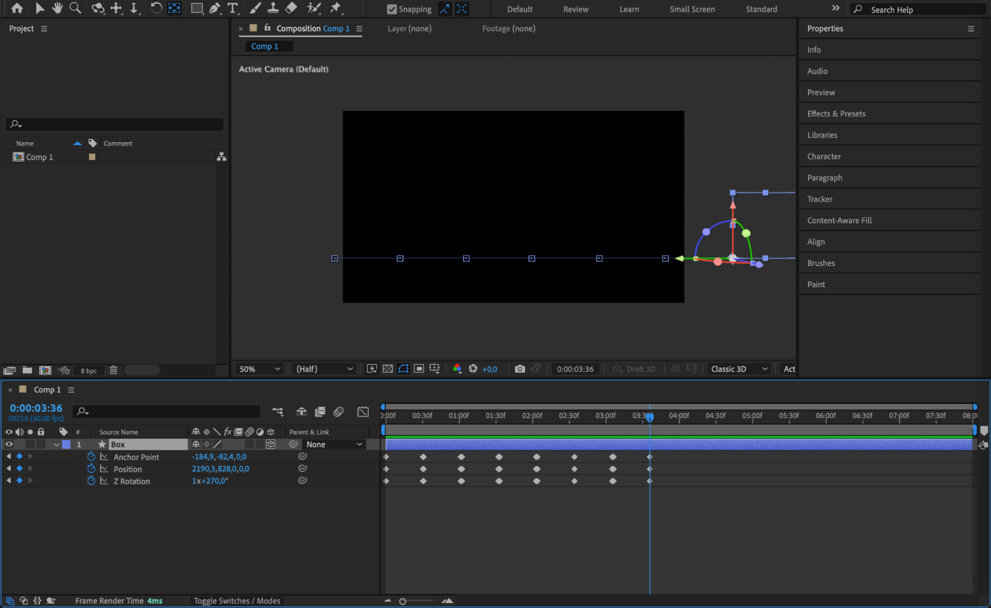Open the 50% magnification dropdown
Image resolution: width=991 pixels, height=608 pixels.
(259, 369)
